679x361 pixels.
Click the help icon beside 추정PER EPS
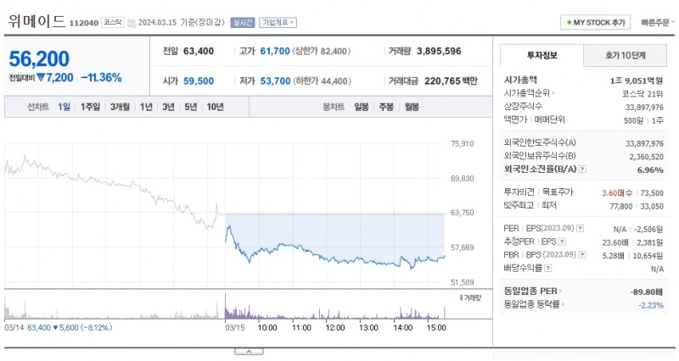[x=560, y=241]
